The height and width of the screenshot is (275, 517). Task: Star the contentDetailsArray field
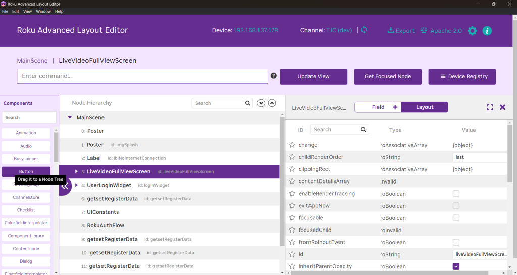292,181
